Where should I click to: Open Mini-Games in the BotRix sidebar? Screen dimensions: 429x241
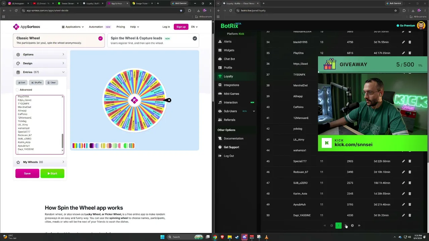point(231,94)
